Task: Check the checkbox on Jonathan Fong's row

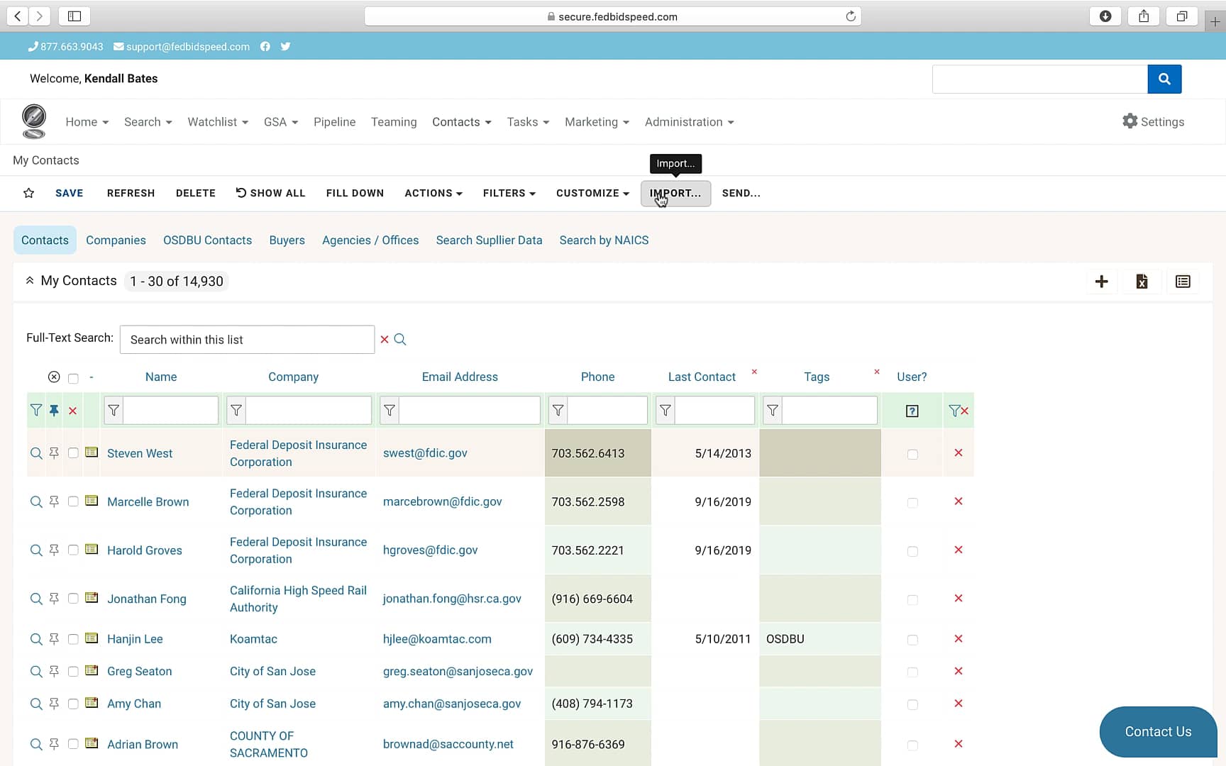Action: [73, 599]
